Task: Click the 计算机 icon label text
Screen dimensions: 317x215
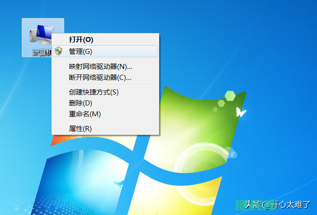Action: (x=42, y=52)
